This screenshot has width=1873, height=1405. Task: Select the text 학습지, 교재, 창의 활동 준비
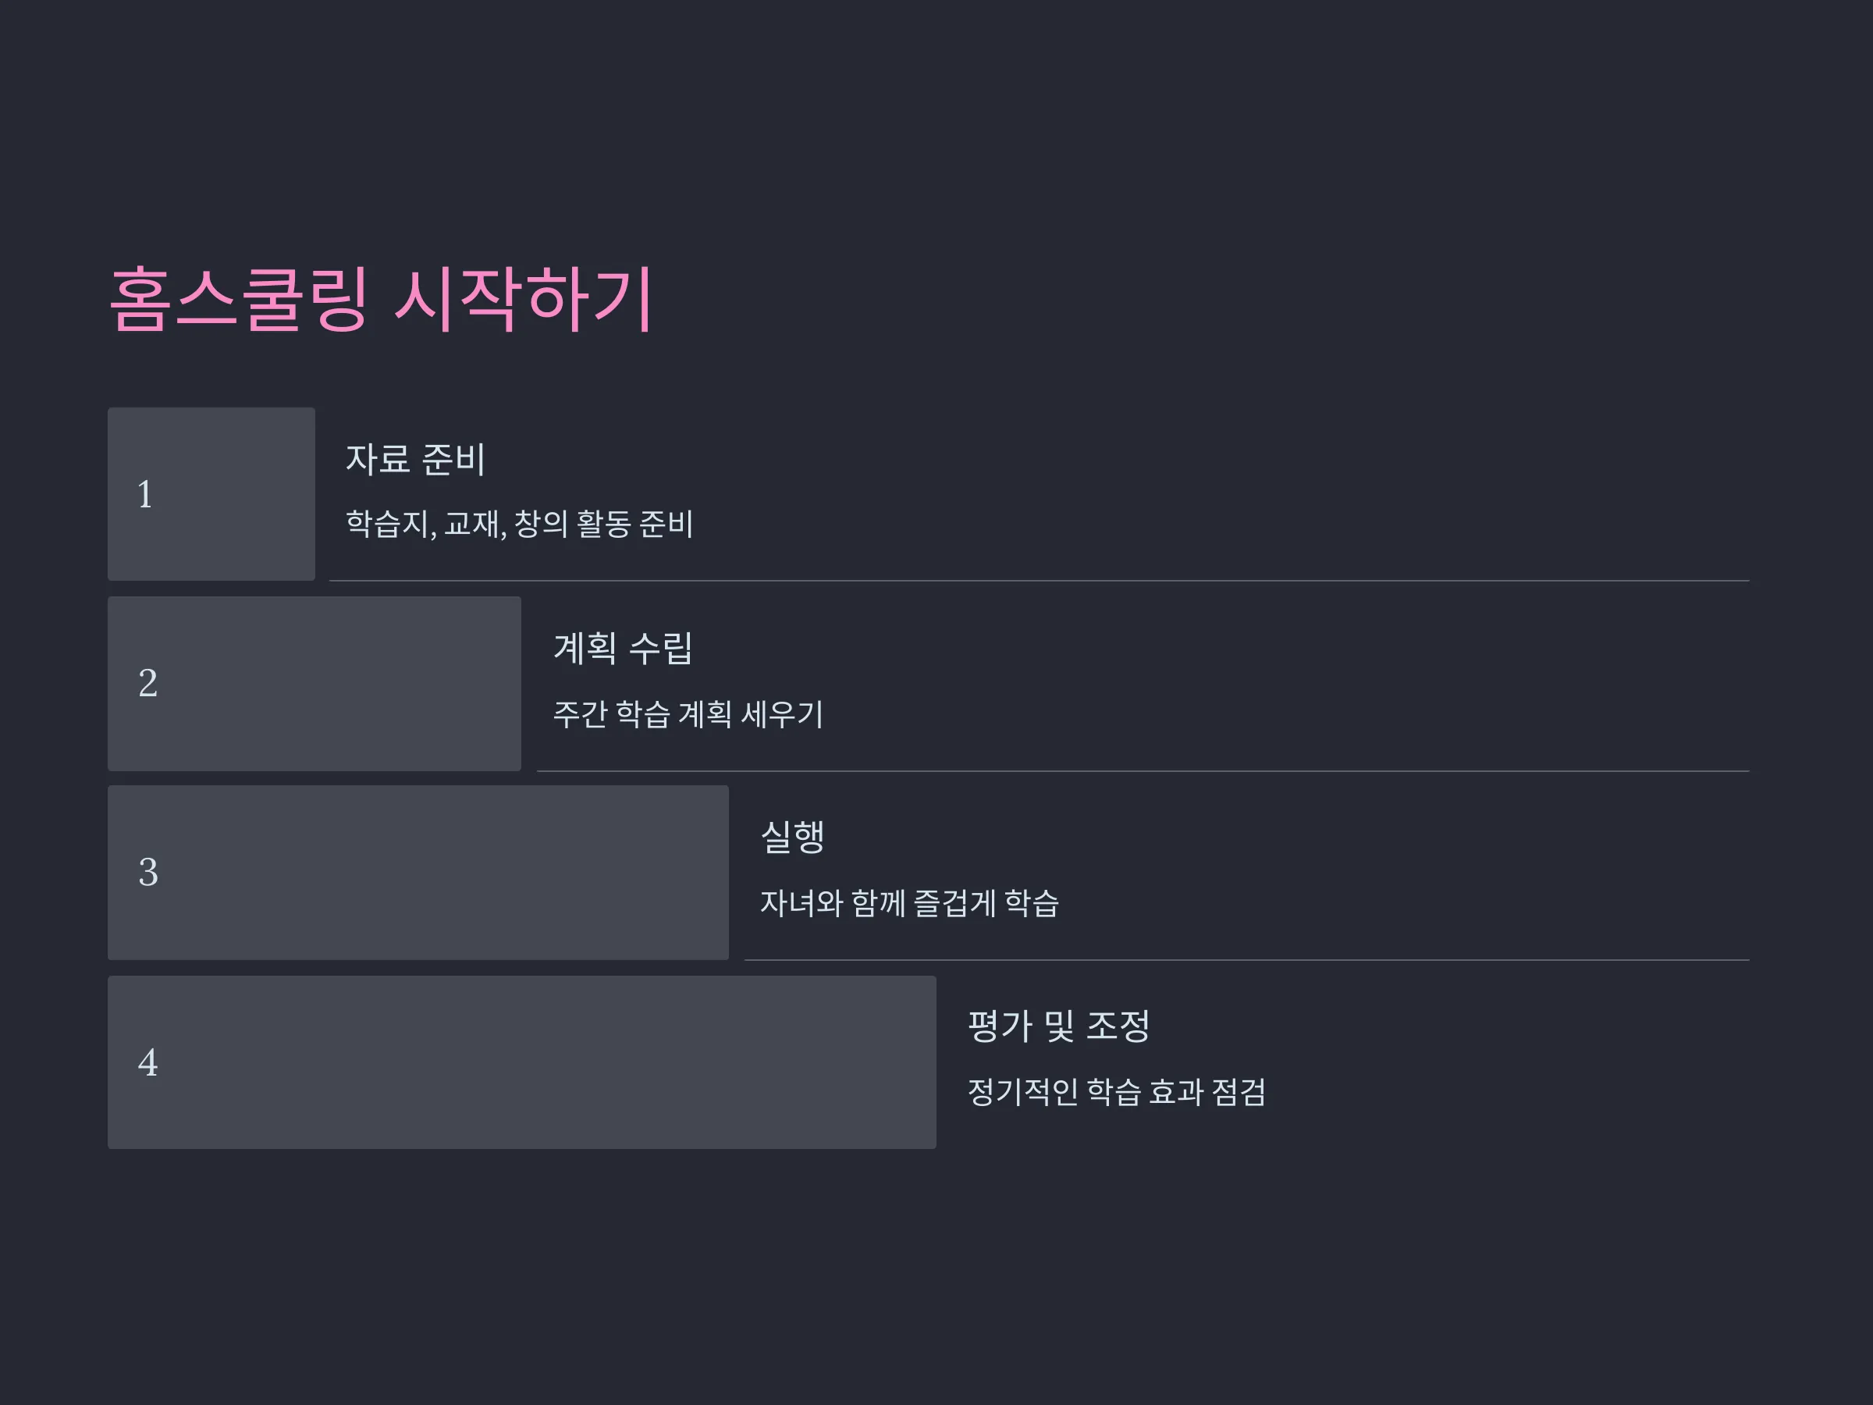pos(519,524)
